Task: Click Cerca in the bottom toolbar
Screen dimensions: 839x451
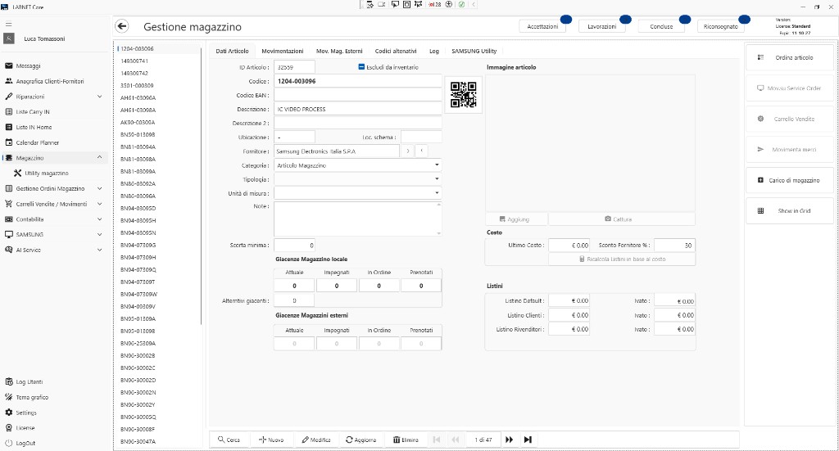Action: click(229, 440)
